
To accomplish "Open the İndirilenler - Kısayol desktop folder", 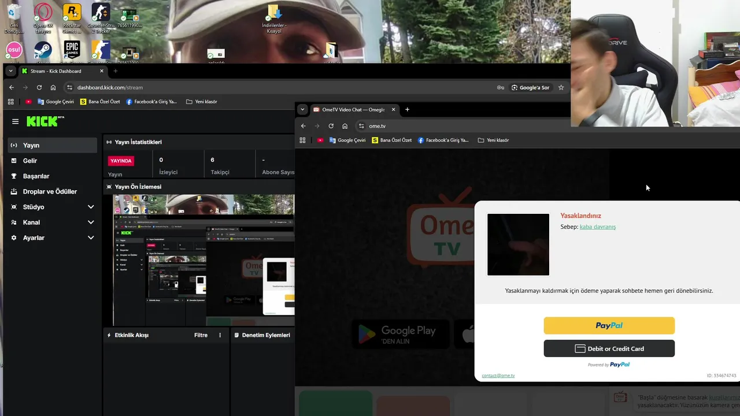I will point(274,18).
